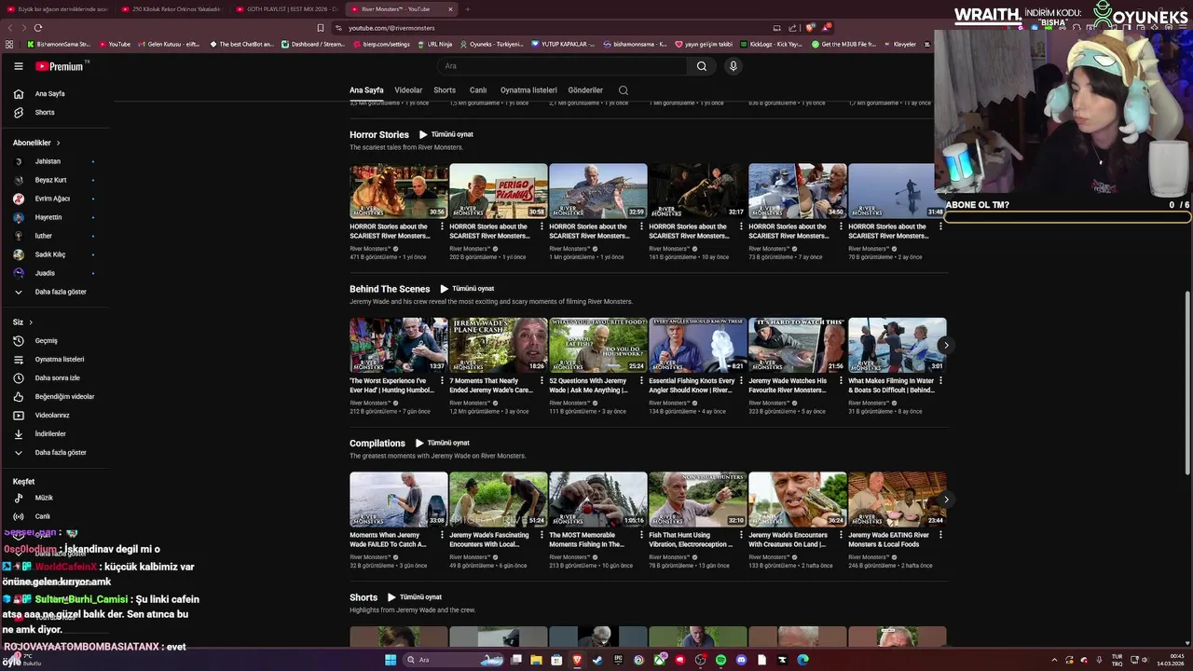Click the search magnifier button
Screen dimensions: 1193x671
pyautogui.click(x=702, y=66)
